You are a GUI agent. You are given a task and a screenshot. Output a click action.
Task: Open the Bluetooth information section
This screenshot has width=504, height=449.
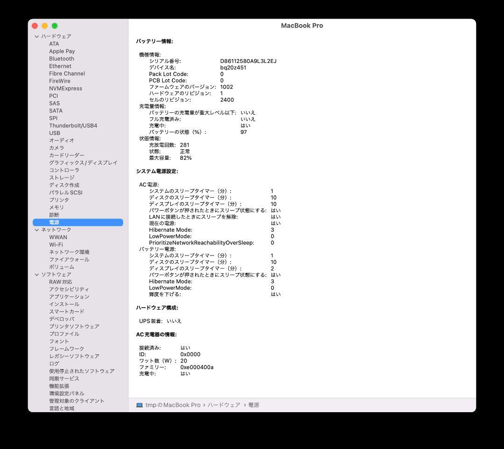(x=61, y=58)
